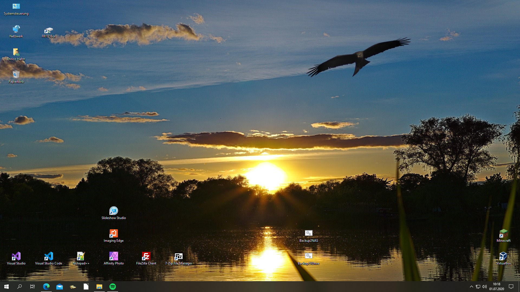The width and height of the screenshot is (520, 292).
Task: Click the Minecraft desktop icon
Action: click(x=503, y=234)
